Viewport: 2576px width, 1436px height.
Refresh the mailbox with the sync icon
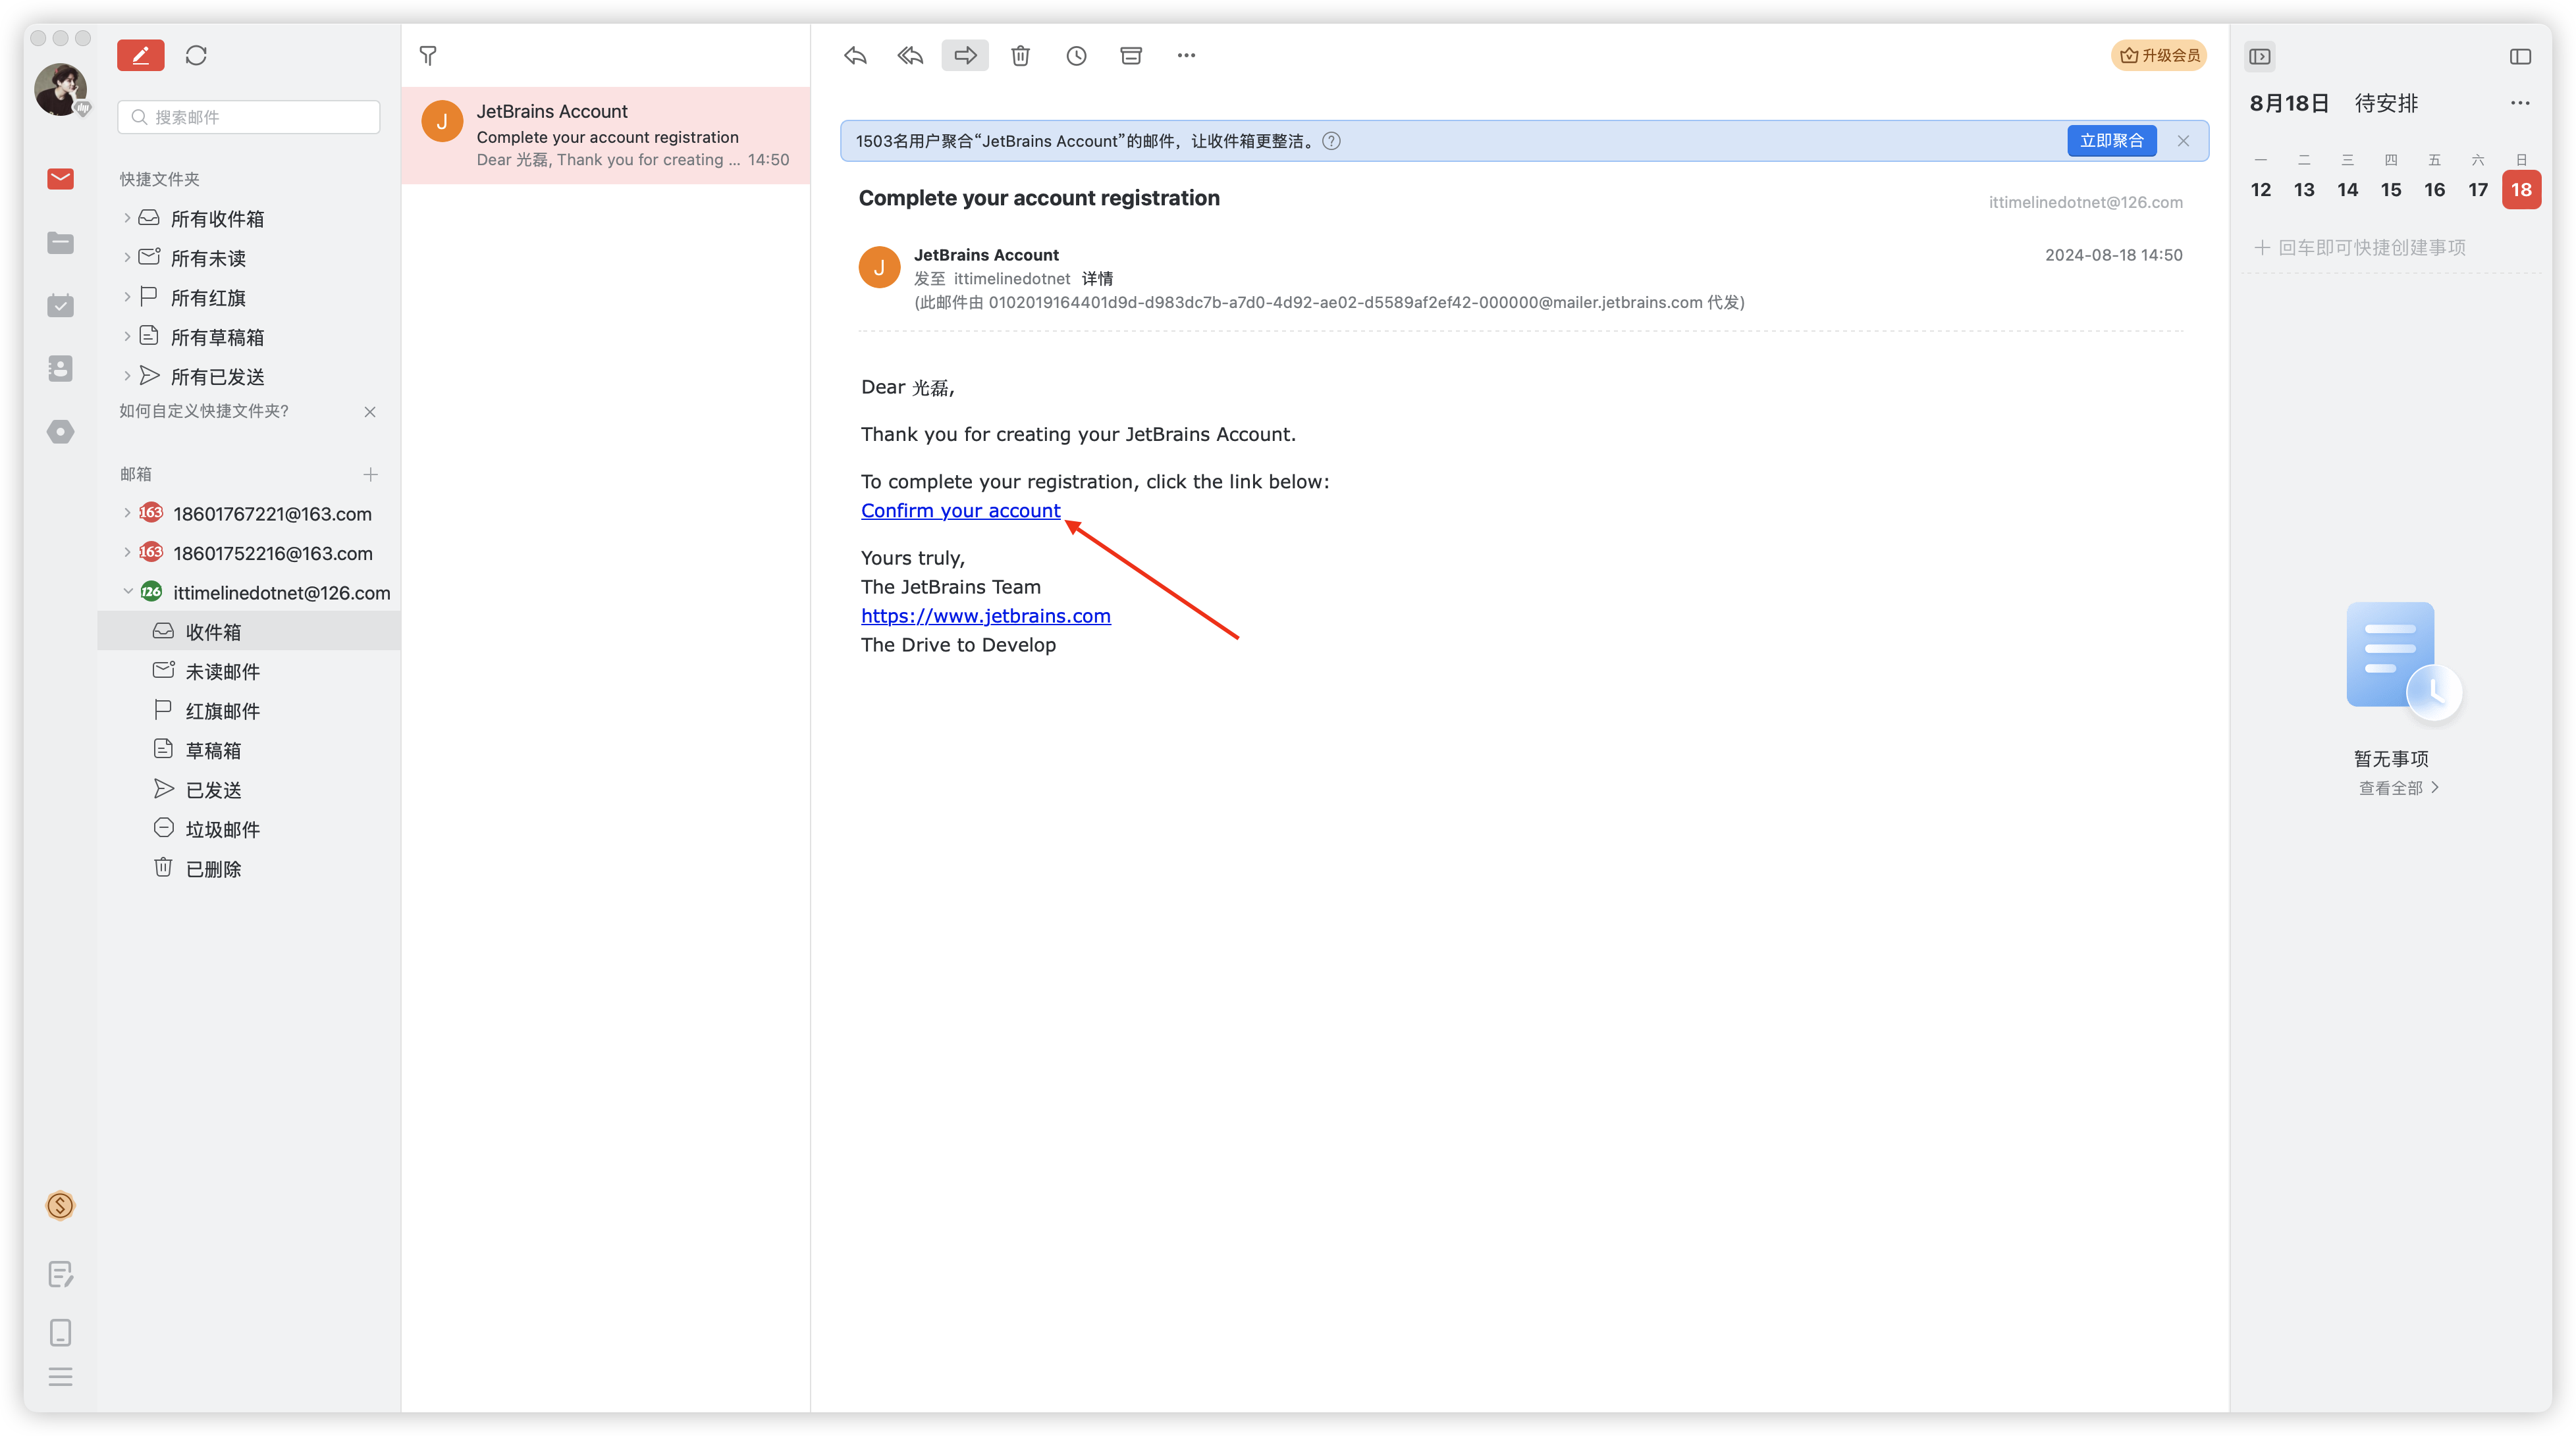196,55
